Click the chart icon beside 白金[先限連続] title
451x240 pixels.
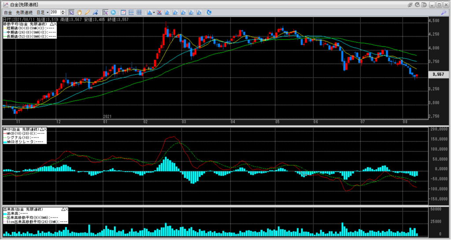(x=5, y=4)
